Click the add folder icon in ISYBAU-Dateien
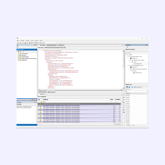Image resolution: width=165 pixels, height=165 pixels. pyautogui.click(x=18, y=51)
